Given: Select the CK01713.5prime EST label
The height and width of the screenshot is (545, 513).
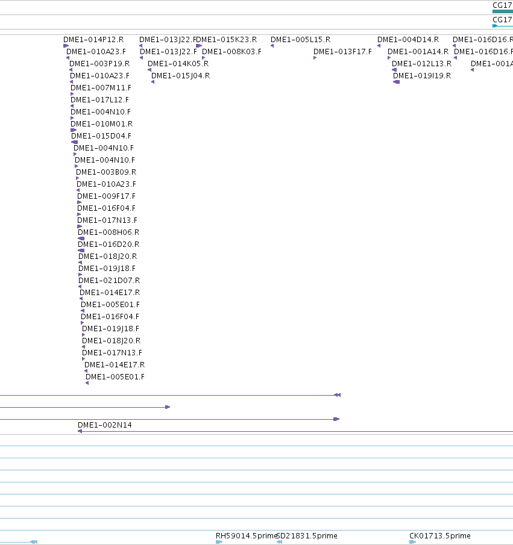Looking at the screenshot, I should [440, 535].
